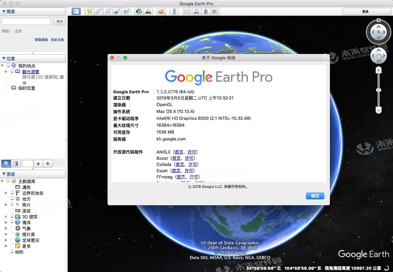The width and height of the screenshot is (393, 272).
Task: Click the transparency panel icon beside magnifier
Action: 16,163
